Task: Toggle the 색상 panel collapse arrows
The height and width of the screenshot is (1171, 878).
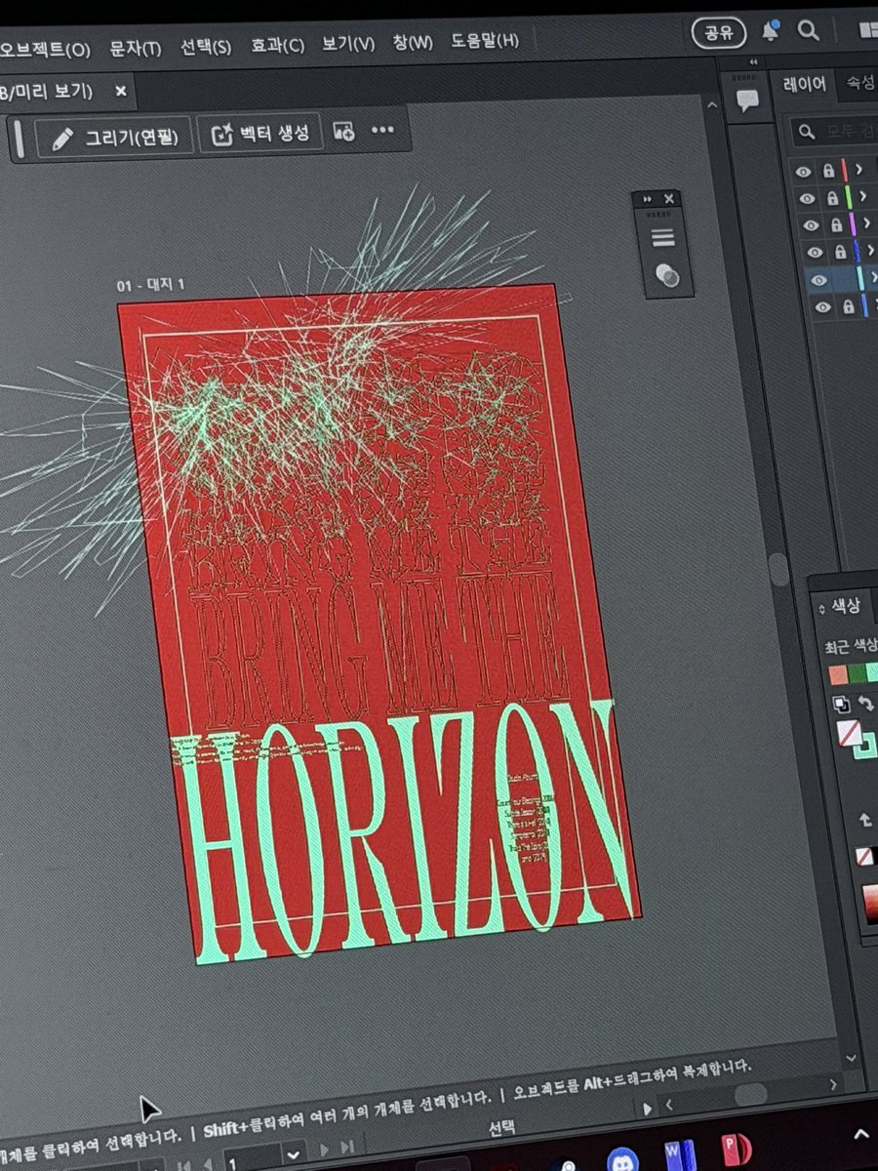Action: [820, 608]
